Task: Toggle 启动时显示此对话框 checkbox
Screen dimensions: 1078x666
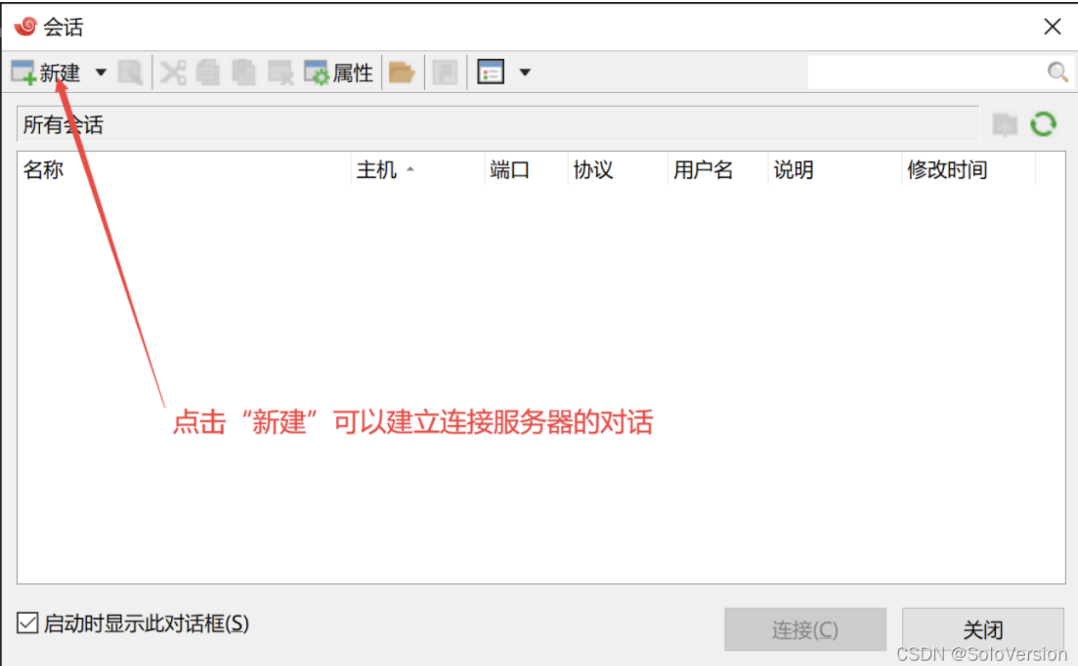Action: click(x=27, y=623)
